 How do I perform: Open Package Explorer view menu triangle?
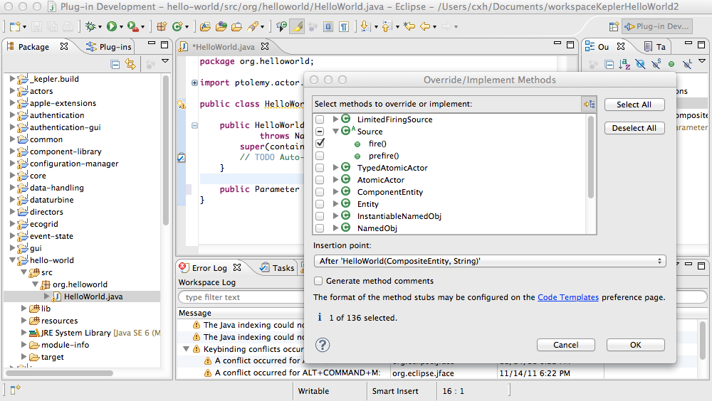(165, 60)
